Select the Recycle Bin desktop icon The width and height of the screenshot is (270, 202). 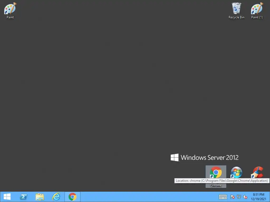tap(236, 11)
